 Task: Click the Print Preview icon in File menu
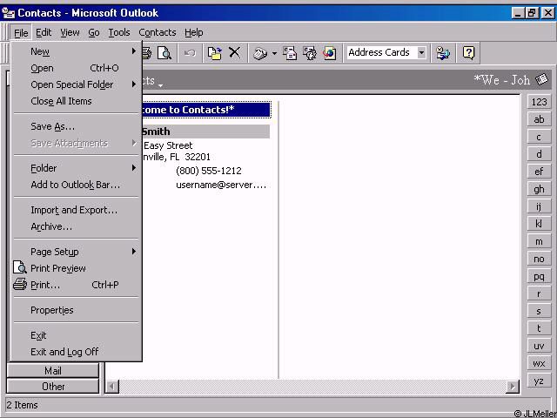(x=19, y=267)
